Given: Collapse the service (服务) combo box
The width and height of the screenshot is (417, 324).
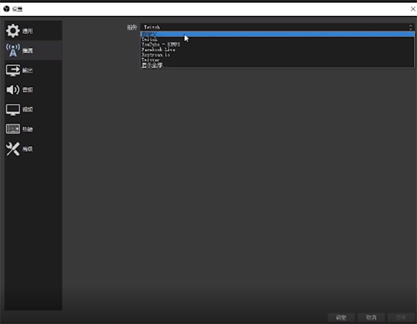Looking at the screenshot, I should point(277,27).
